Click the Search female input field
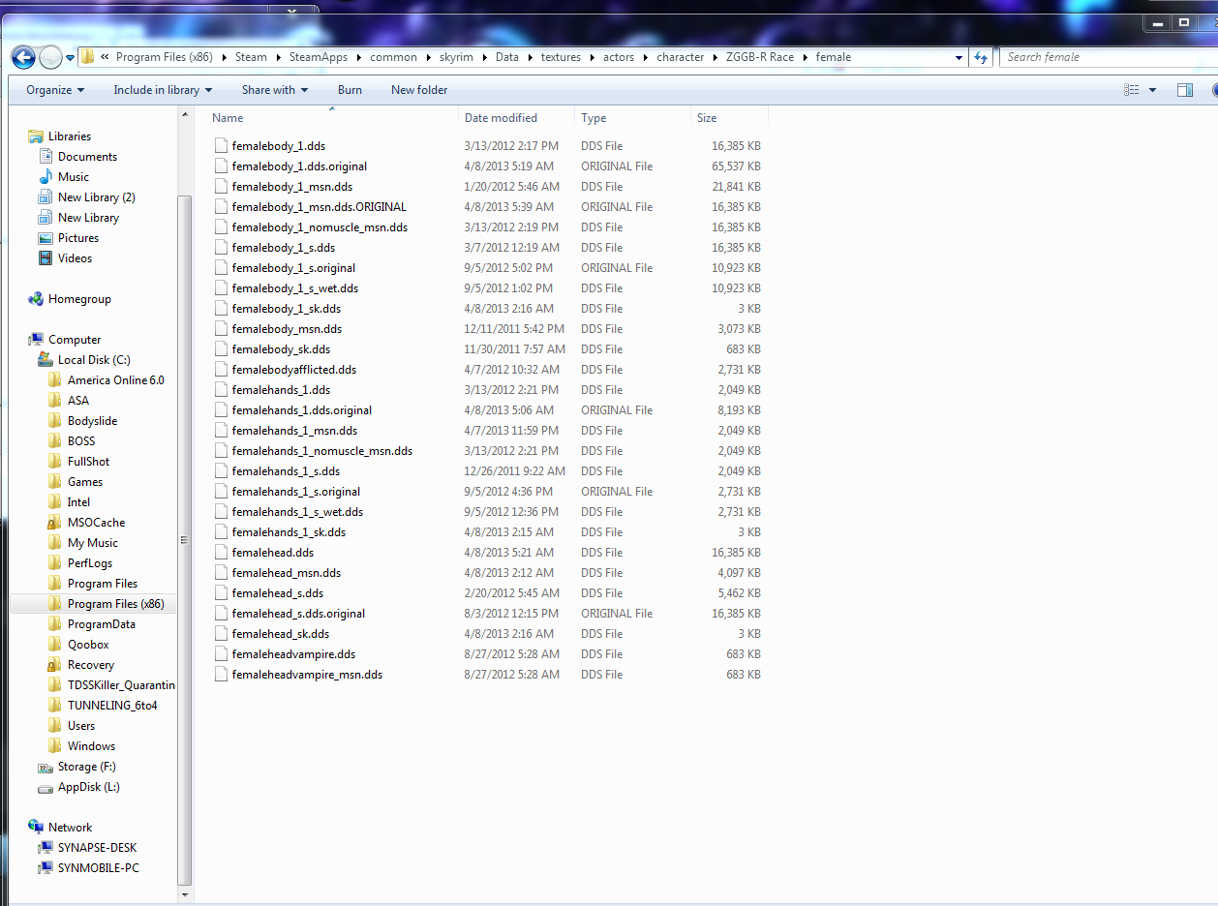Screen dimensions: 1218x906 (x=1104, y=57)
